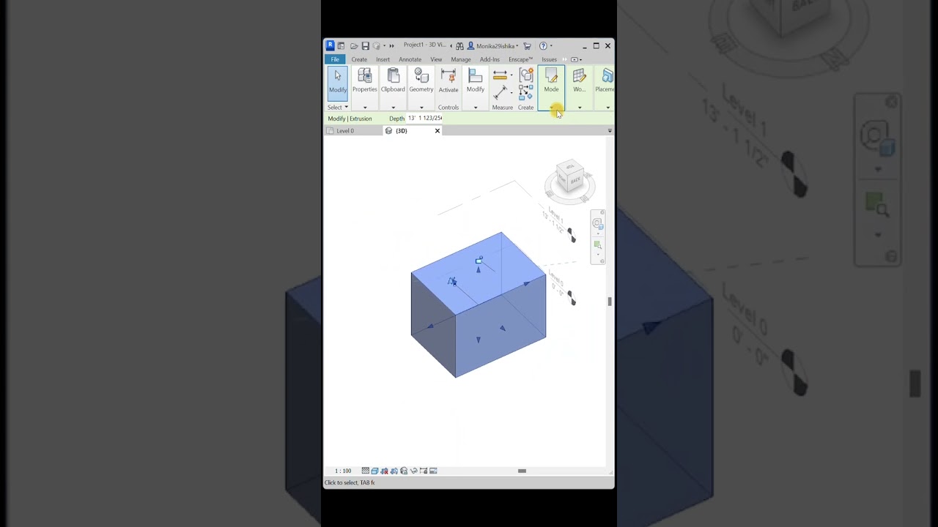Click the Depth value input field
The image size is (938, 527).
point(424,118)
